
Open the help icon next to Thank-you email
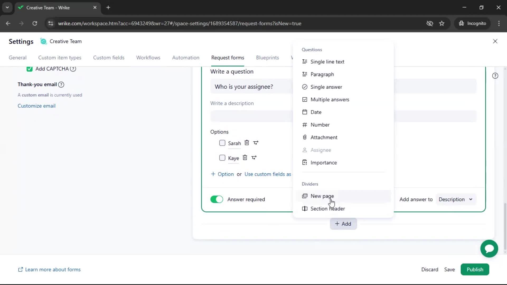coord(61,84)
